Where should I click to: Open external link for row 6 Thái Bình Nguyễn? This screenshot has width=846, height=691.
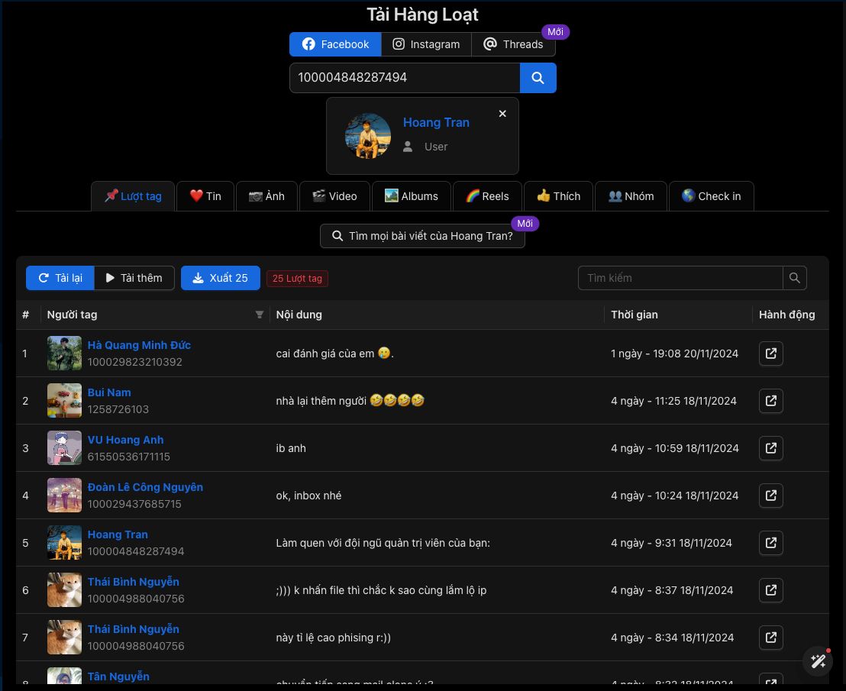pyautogui.click(x=771, y=591)
